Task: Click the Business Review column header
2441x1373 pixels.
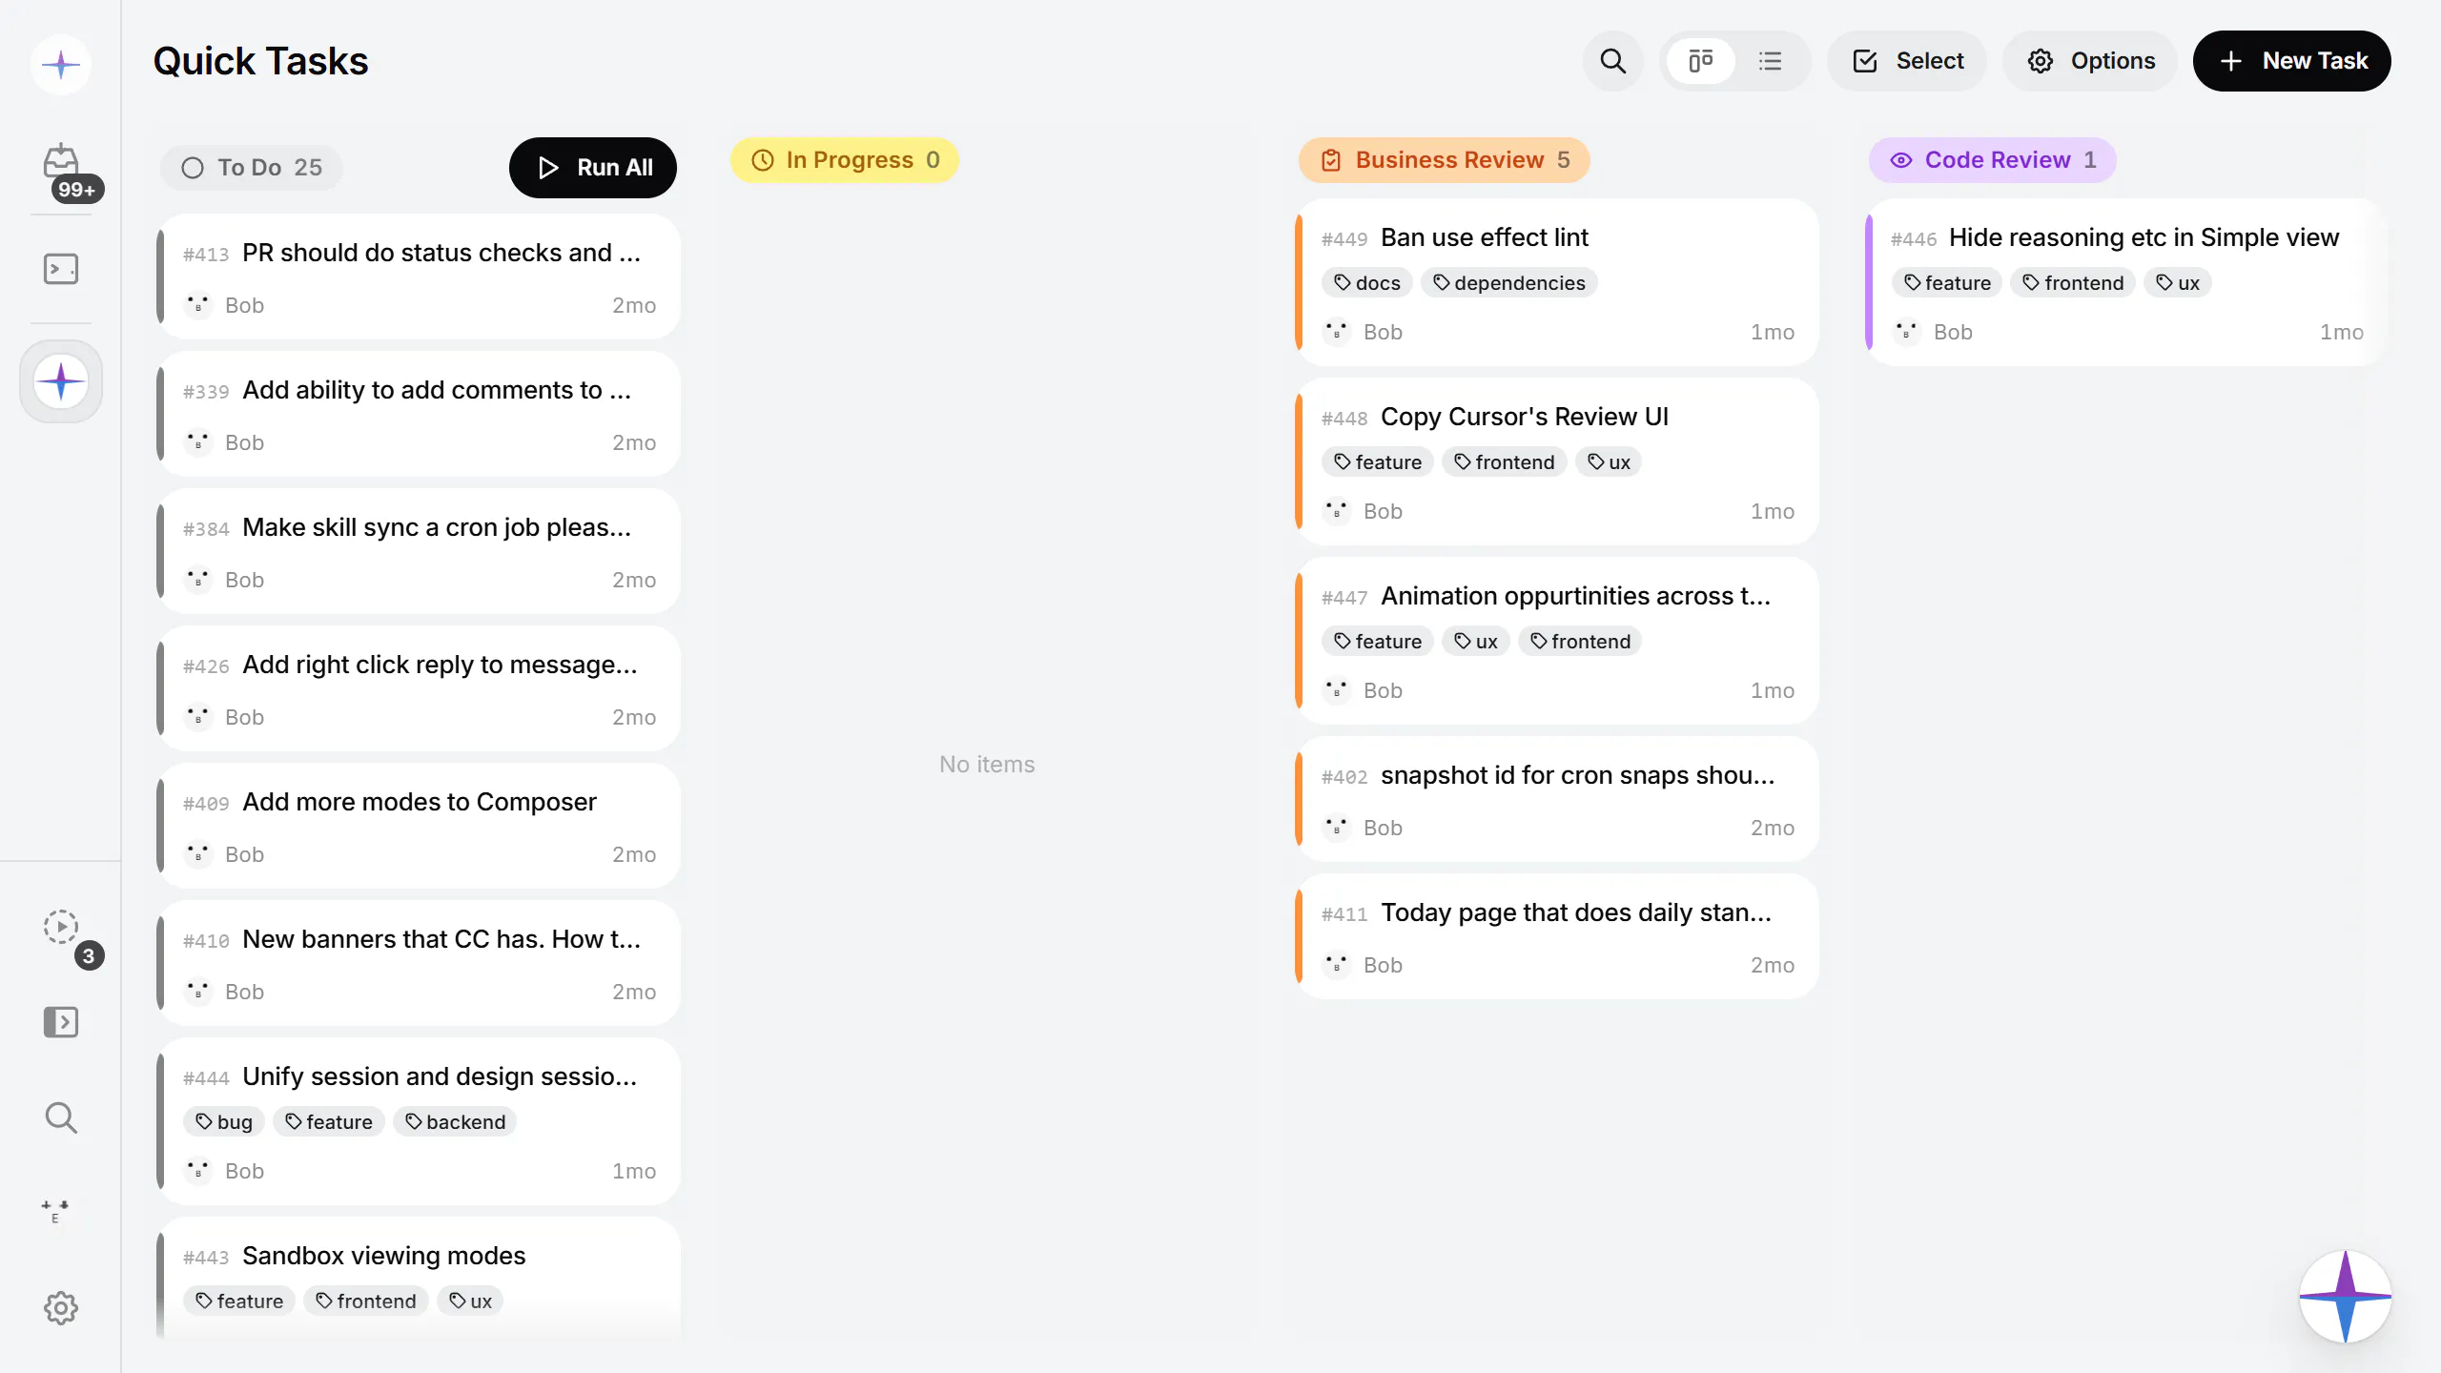Action: point(1445,160)
